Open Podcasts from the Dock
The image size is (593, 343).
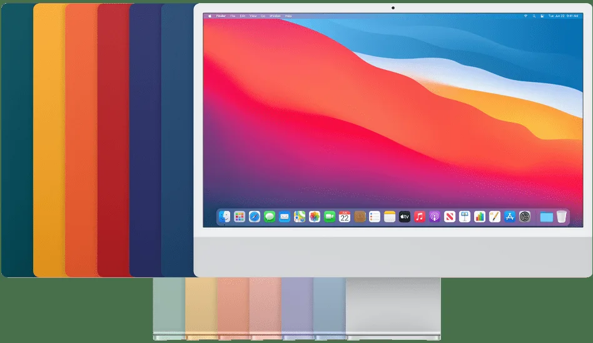click(x=435, y=217)
